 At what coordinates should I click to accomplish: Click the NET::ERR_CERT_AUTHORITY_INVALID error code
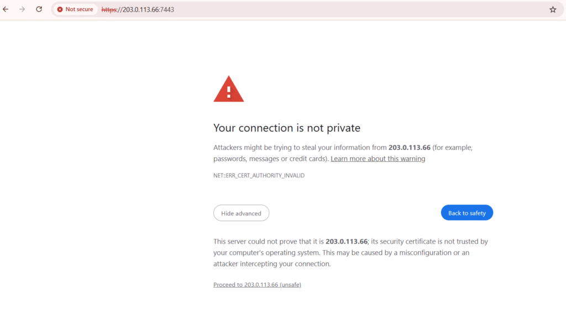[259, 176]
